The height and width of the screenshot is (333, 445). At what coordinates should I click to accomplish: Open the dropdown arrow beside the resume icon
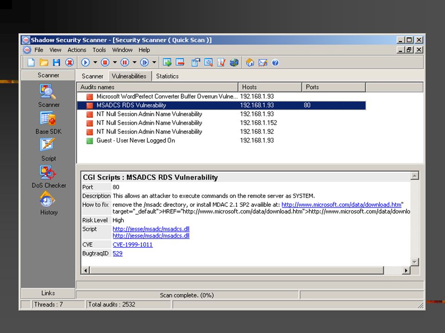tap(154, 62)
